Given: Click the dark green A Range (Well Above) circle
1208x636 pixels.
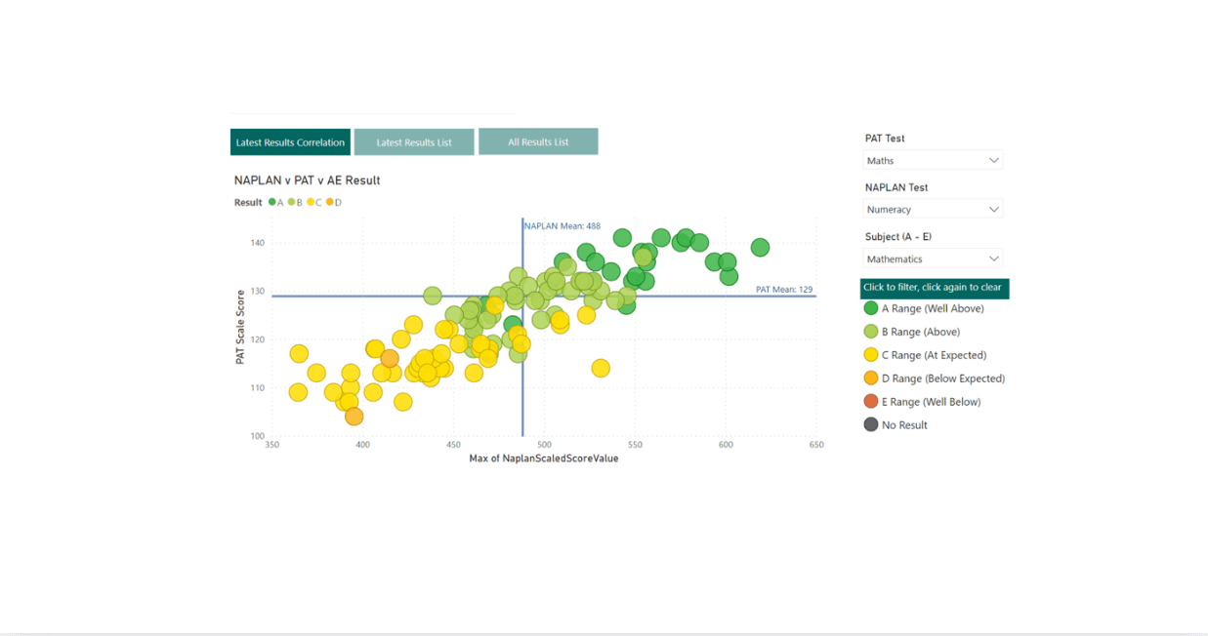Looking at the screenshot, I should coord(871,308).
